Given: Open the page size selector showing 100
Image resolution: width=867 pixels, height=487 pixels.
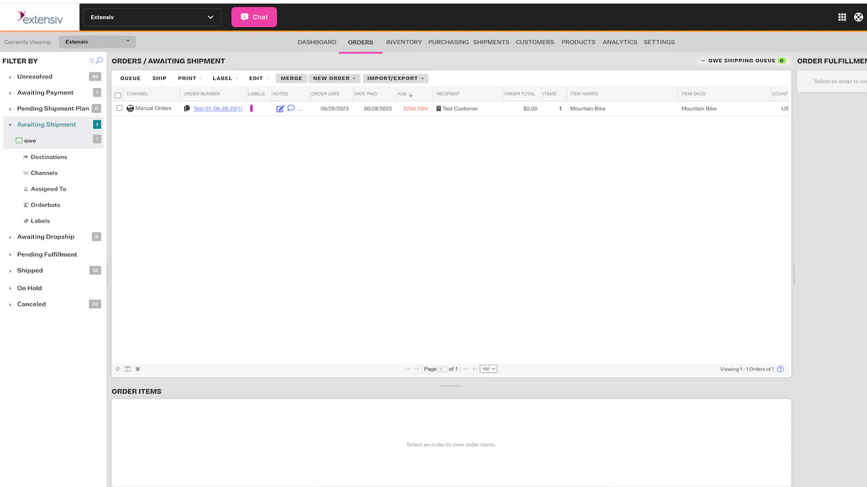Looking at the screenshot, I should tap(488, 369).
